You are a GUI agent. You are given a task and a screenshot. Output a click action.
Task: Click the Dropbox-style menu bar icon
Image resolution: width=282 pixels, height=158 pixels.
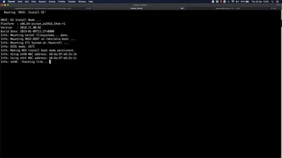click(217, 2)
